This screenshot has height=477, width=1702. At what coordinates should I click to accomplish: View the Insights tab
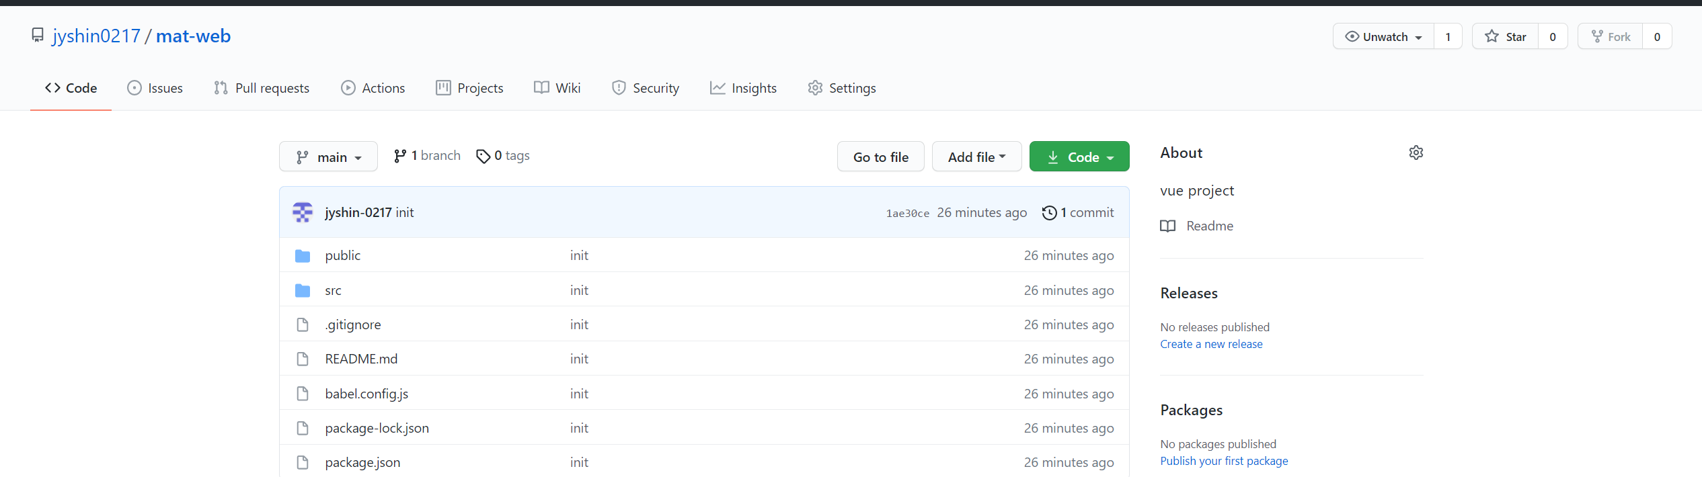tap(743, 88)
